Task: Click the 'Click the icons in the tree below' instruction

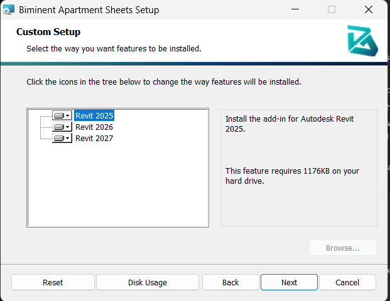Action: [164, 82]
